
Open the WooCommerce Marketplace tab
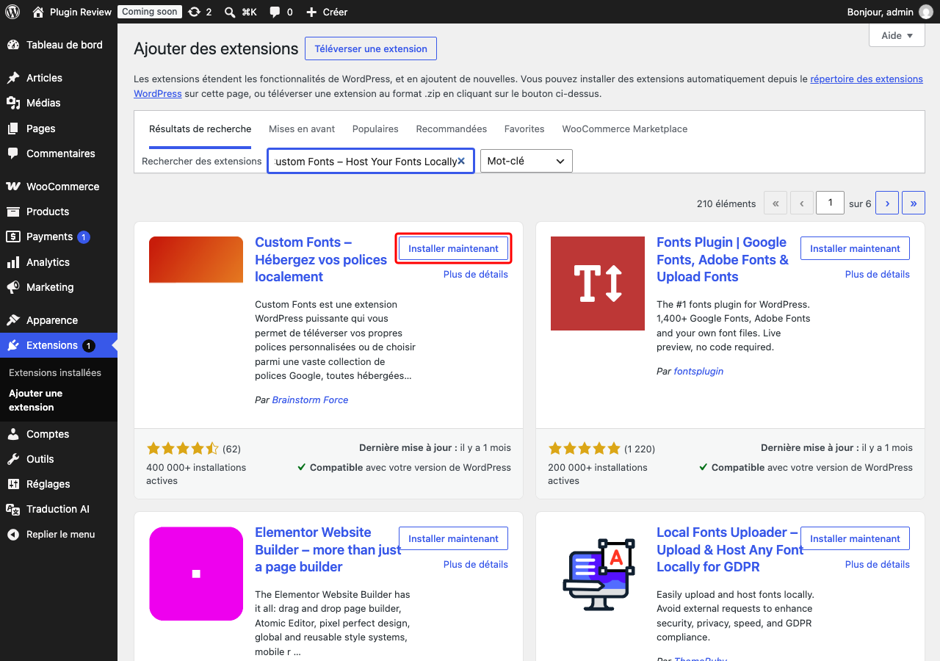pyautogui.click(x=625, y=129)
